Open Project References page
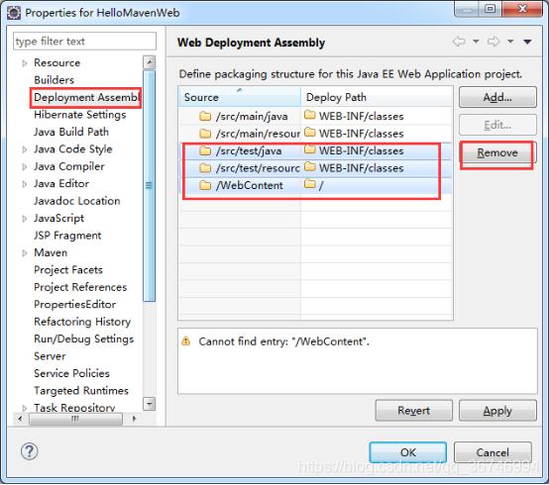 (80, 287)
